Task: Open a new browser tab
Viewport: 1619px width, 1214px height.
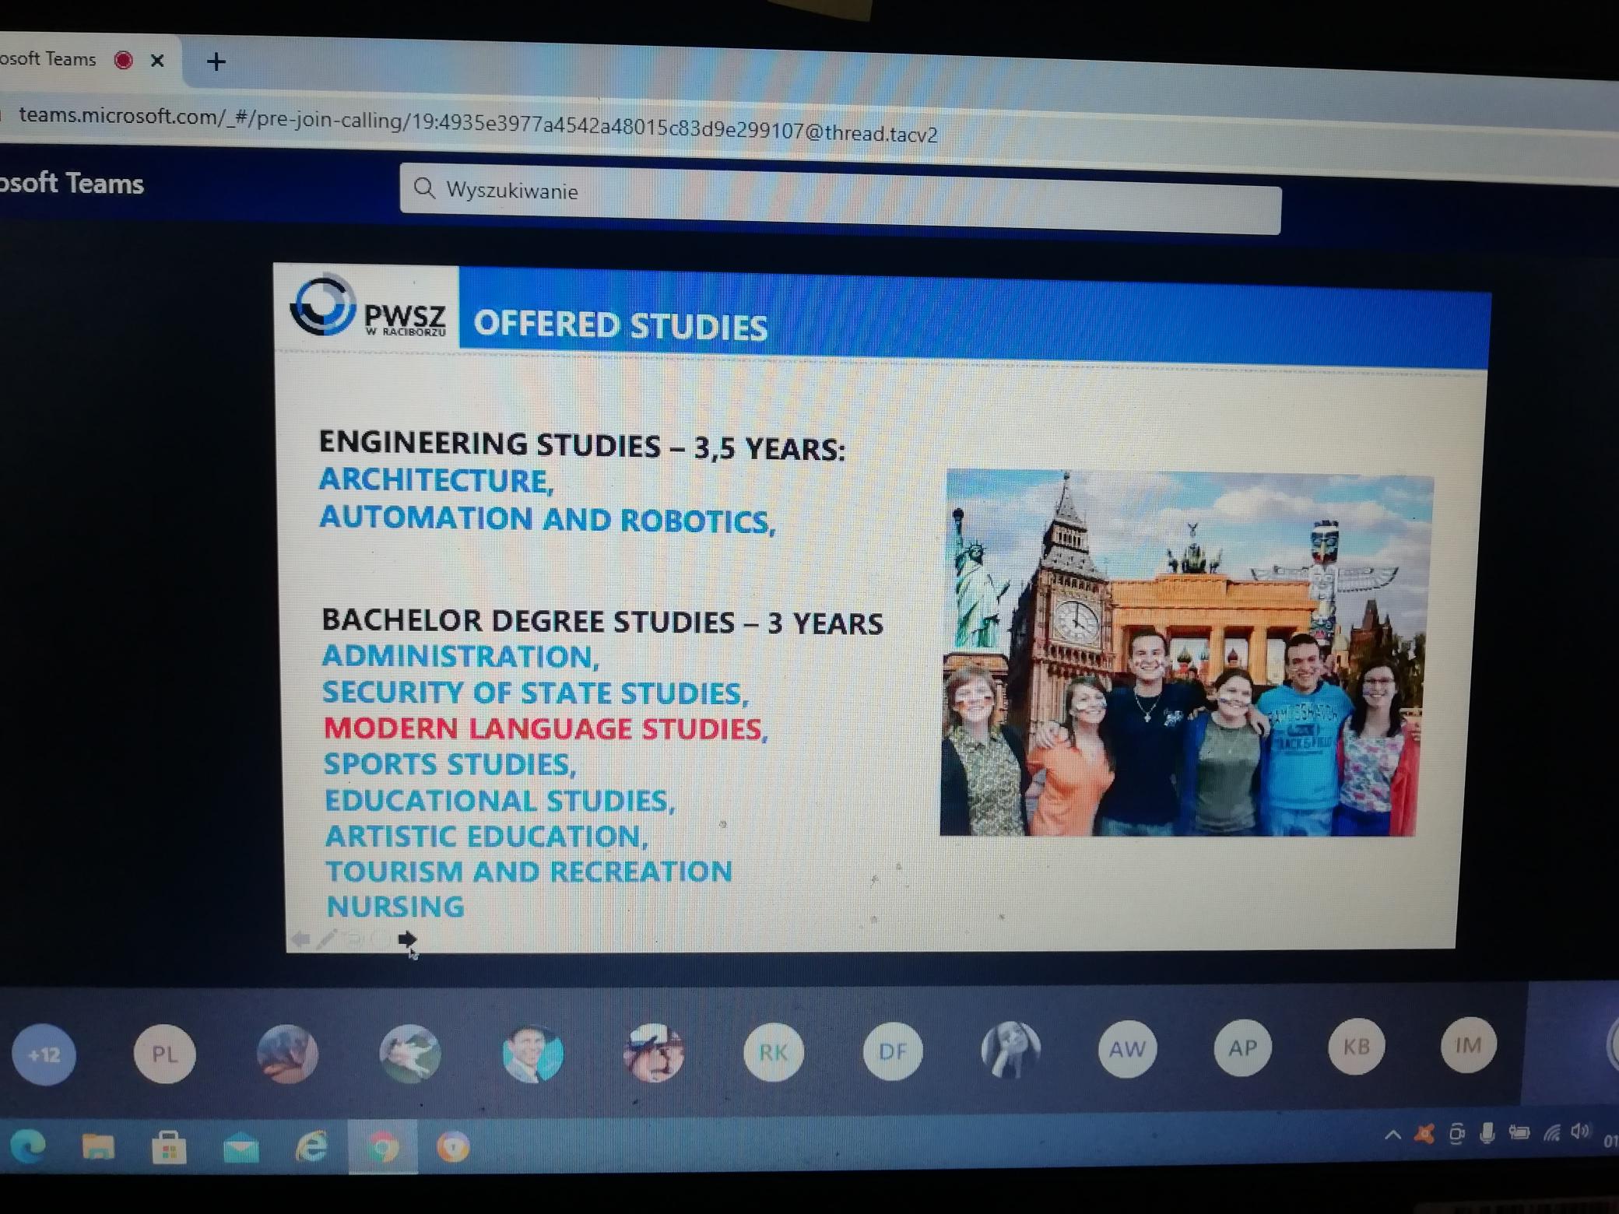Action: (x=216, y=61)
